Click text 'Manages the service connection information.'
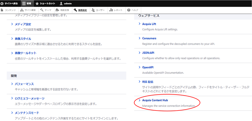This screenshot has height=121, width=252. [169, 106]
